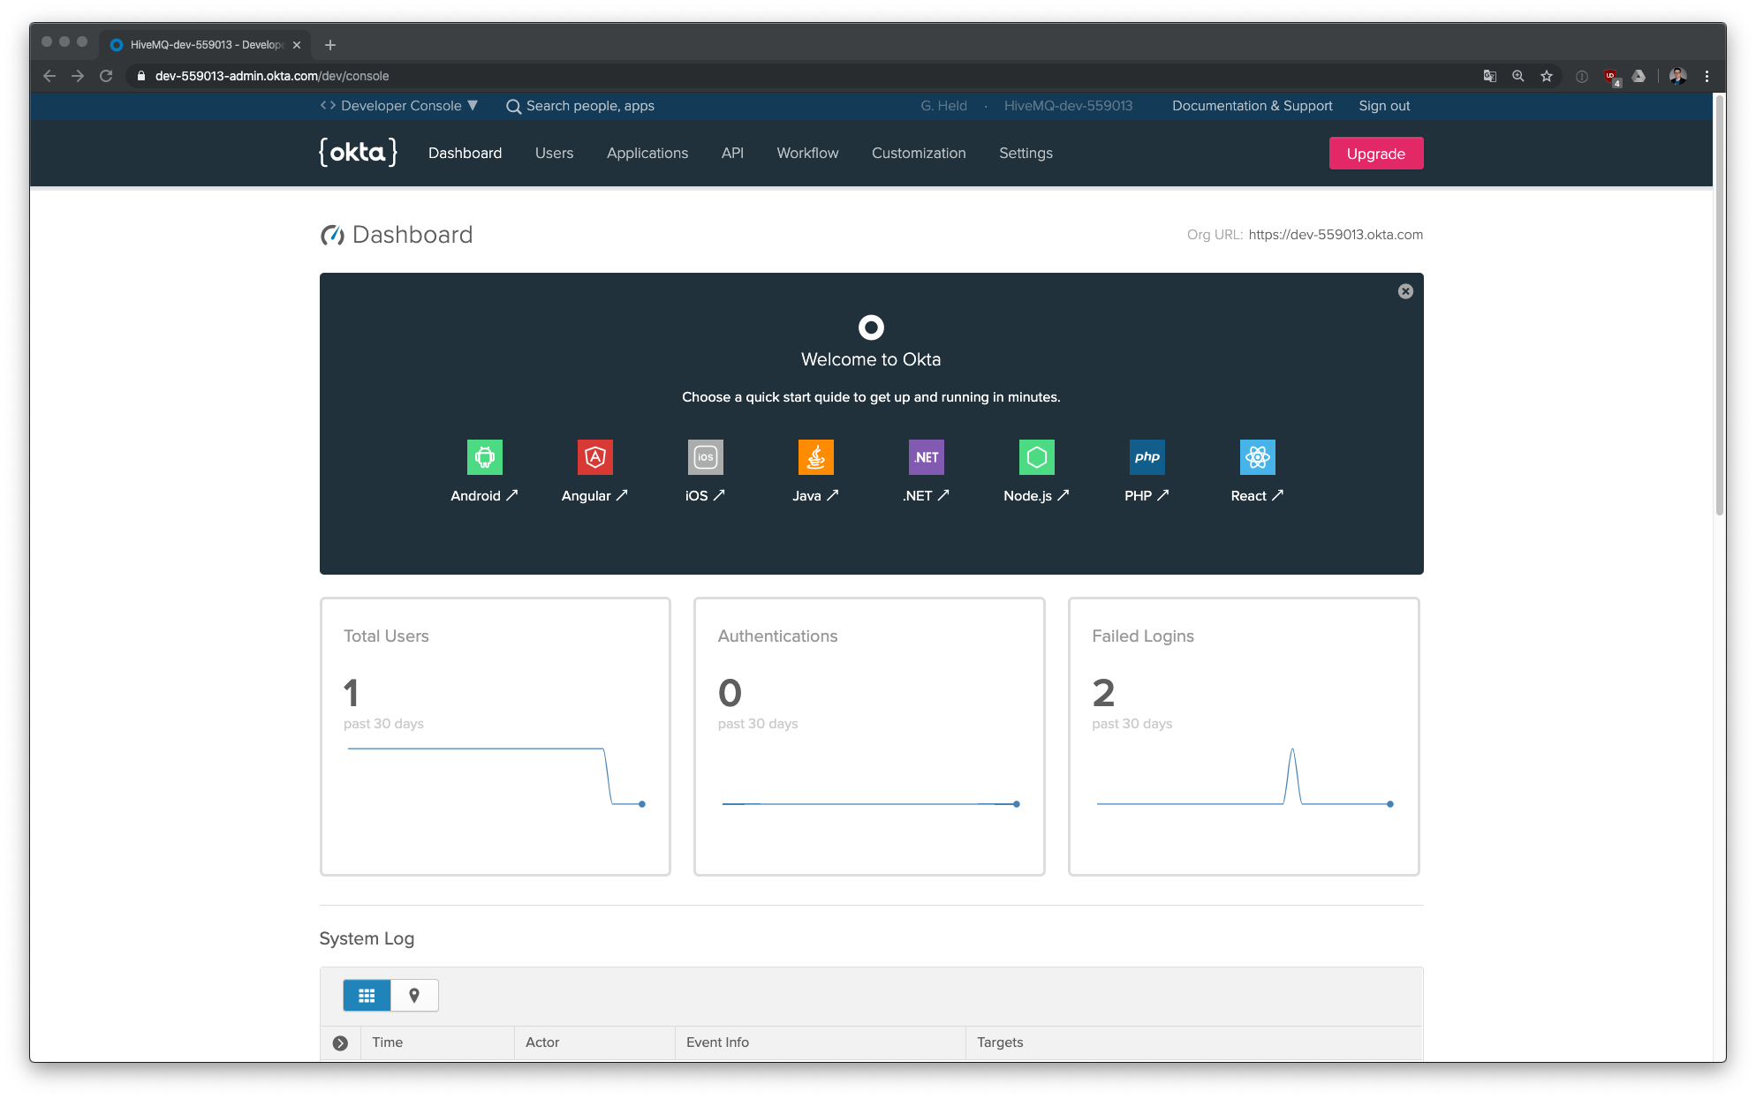Click the React quick start icon

click(x=1257, y=458)
